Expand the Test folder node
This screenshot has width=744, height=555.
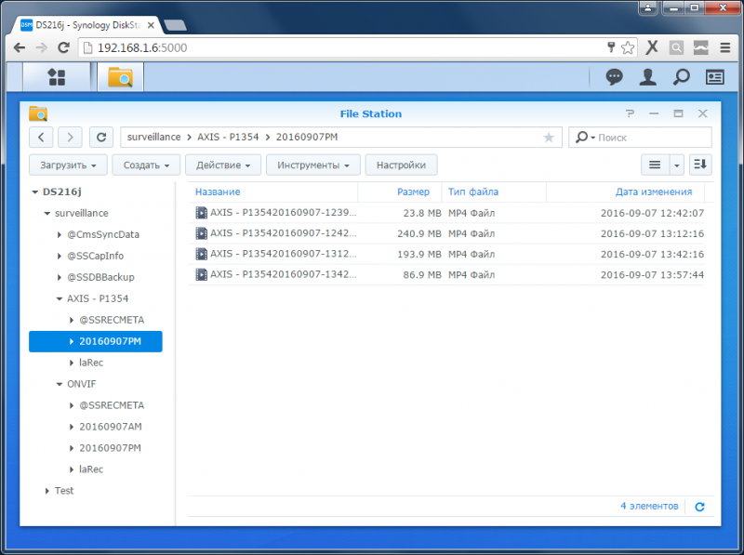coord(47,491)
